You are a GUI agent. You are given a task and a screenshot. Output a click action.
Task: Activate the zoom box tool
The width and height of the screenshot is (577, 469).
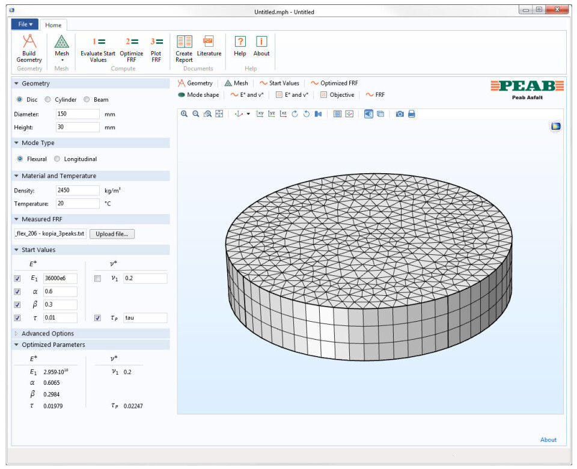coord(207,114)
